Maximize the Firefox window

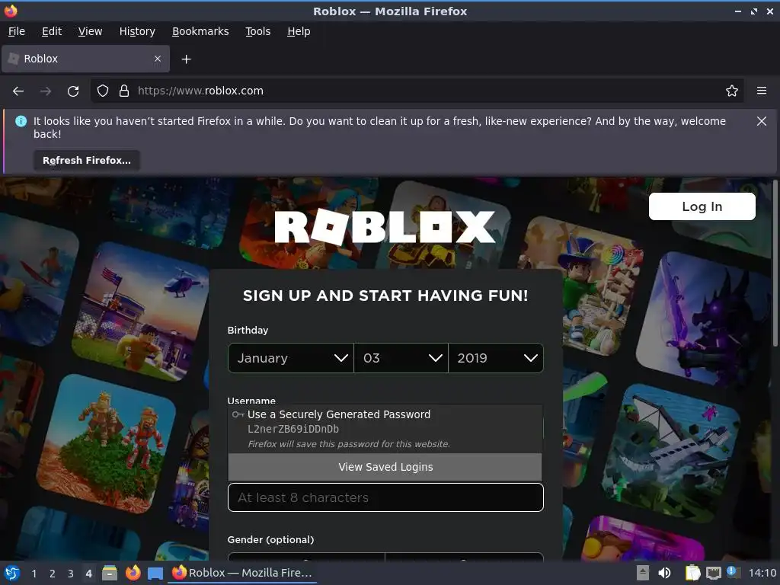[x=753, y=11]
